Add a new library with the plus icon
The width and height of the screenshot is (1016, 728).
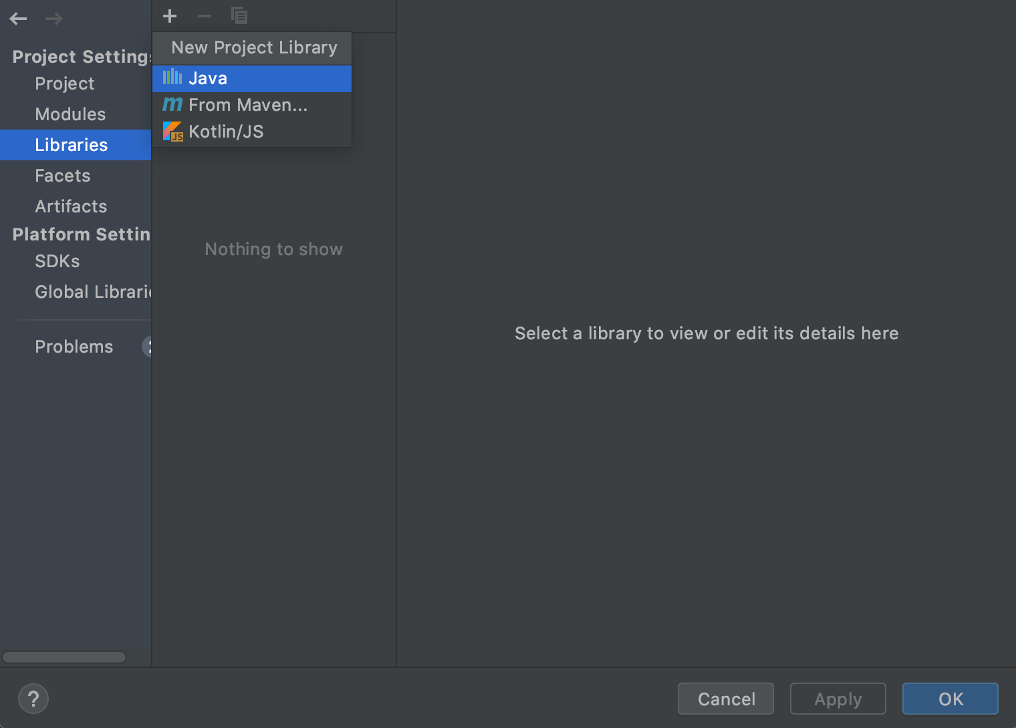170,15
